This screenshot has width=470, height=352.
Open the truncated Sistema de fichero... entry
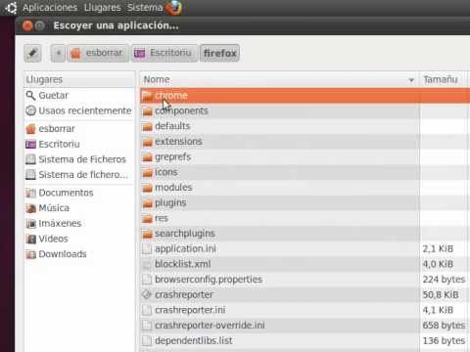[79, 175]
